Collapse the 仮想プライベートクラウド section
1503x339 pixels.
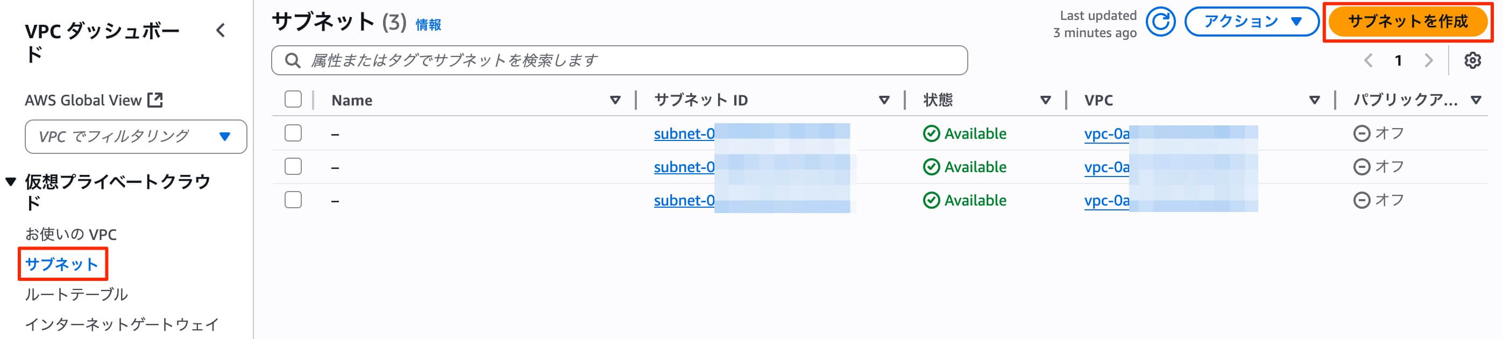point(11,180)
